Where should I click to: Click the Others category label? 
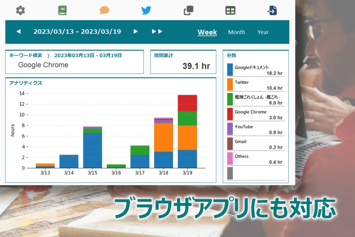[242, 156]
